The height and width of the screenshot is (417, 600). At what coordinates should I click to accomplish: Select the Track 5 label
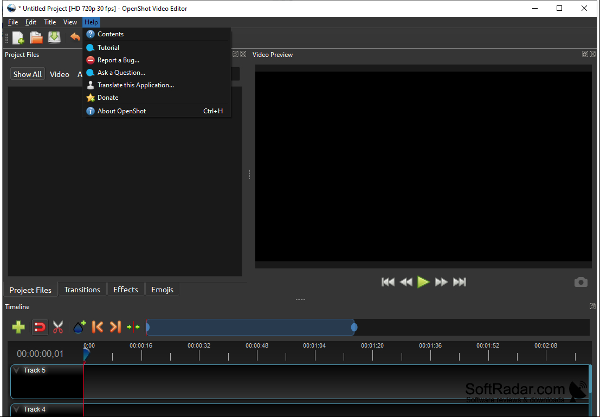click(35, 370)
